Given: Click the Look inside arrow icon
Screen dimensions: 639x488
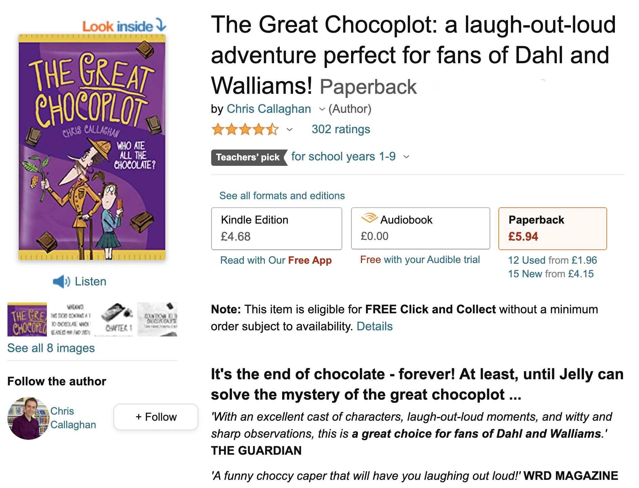Looking at the screenshot, I should point(161,25).
